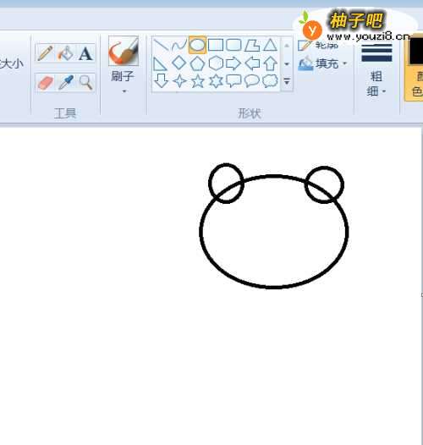Choose the right arrow shape
The width and height of the screenshot is (423, 445).
[x=233, y=63]
